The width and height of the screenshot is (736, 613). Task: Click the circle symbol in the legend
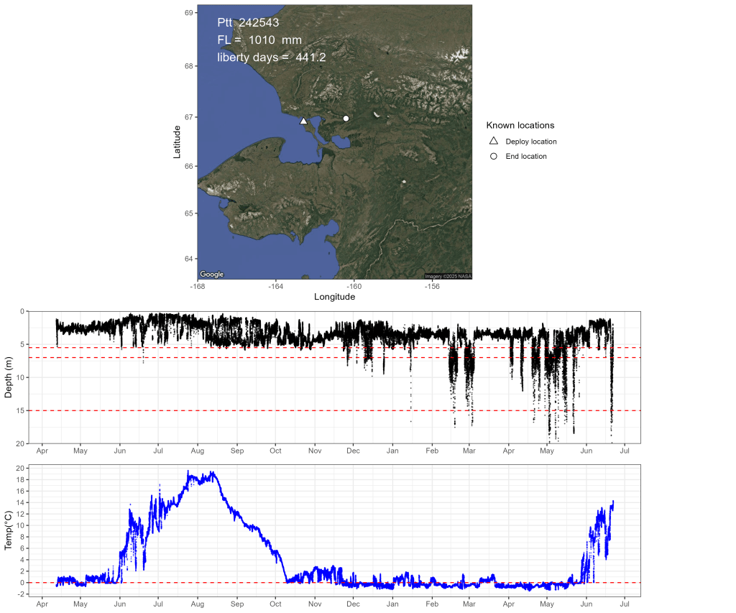[494, 156]
